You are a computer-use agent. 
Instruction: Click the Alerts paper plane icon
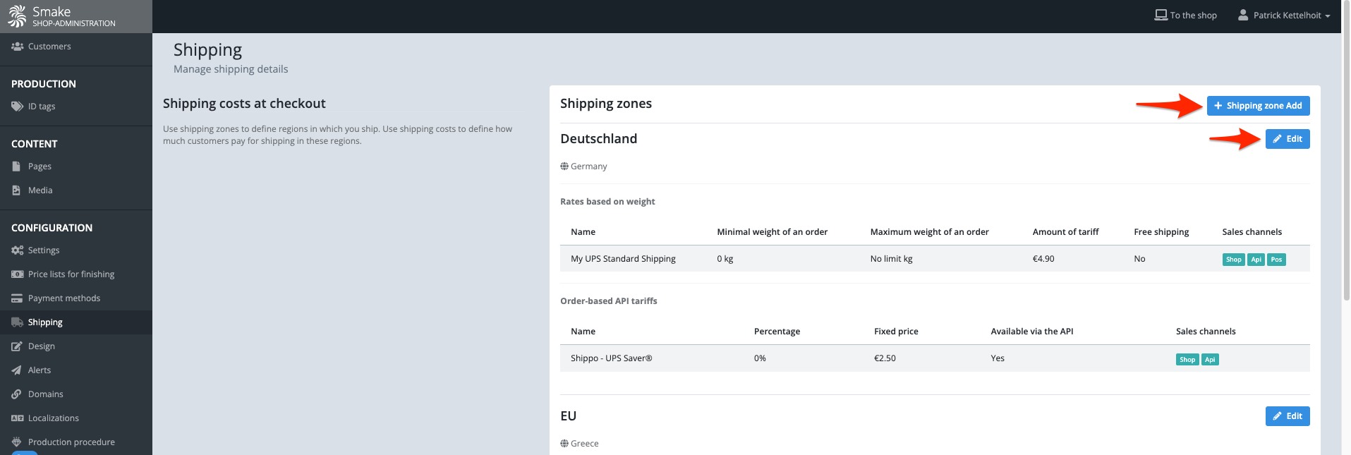[x=16, y=370]
